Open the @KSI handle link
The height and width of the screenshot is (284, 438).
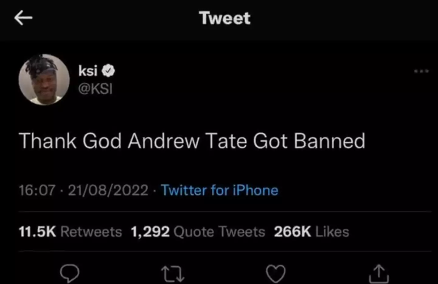click(95, 89)
